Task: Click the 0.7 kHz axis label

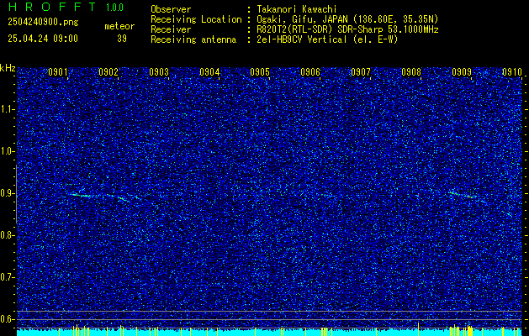Action: (x=7, y=277)
